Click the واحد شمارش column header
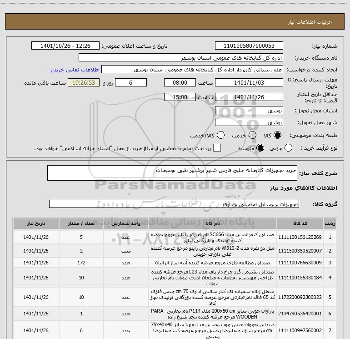Viewport: 350px width, 339px height. pyautogui.click(x=126, y=224)
